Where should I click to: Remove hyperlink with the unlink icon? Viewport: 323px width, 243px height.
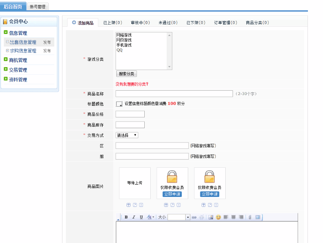tap(202, 217)
